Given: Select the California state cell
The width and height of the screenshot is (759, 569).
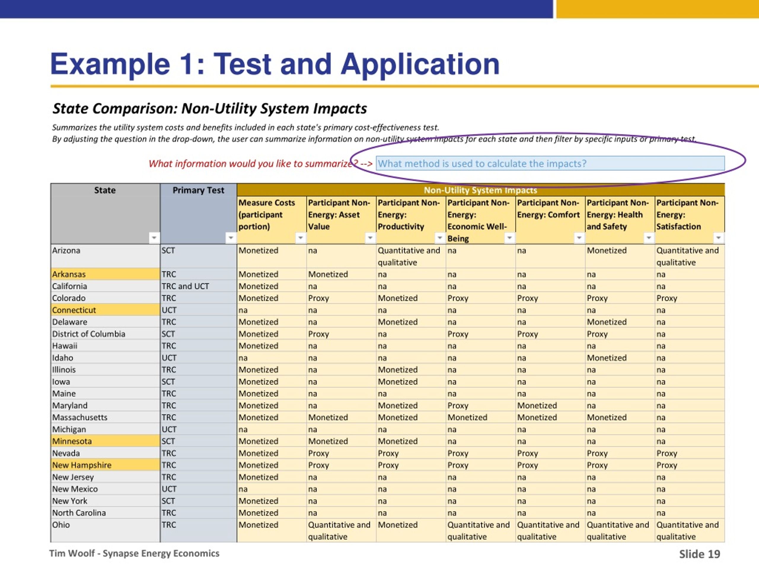Looking at the screenshot, I should tap(105, 286).
